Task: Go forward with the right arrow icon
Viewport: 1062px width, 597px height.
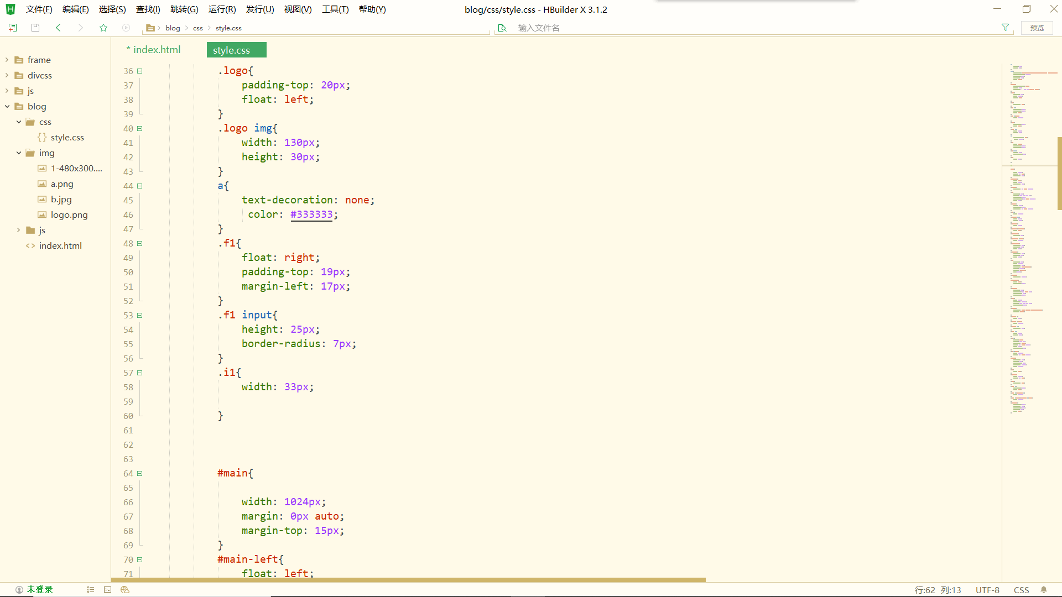Action: 81,28
